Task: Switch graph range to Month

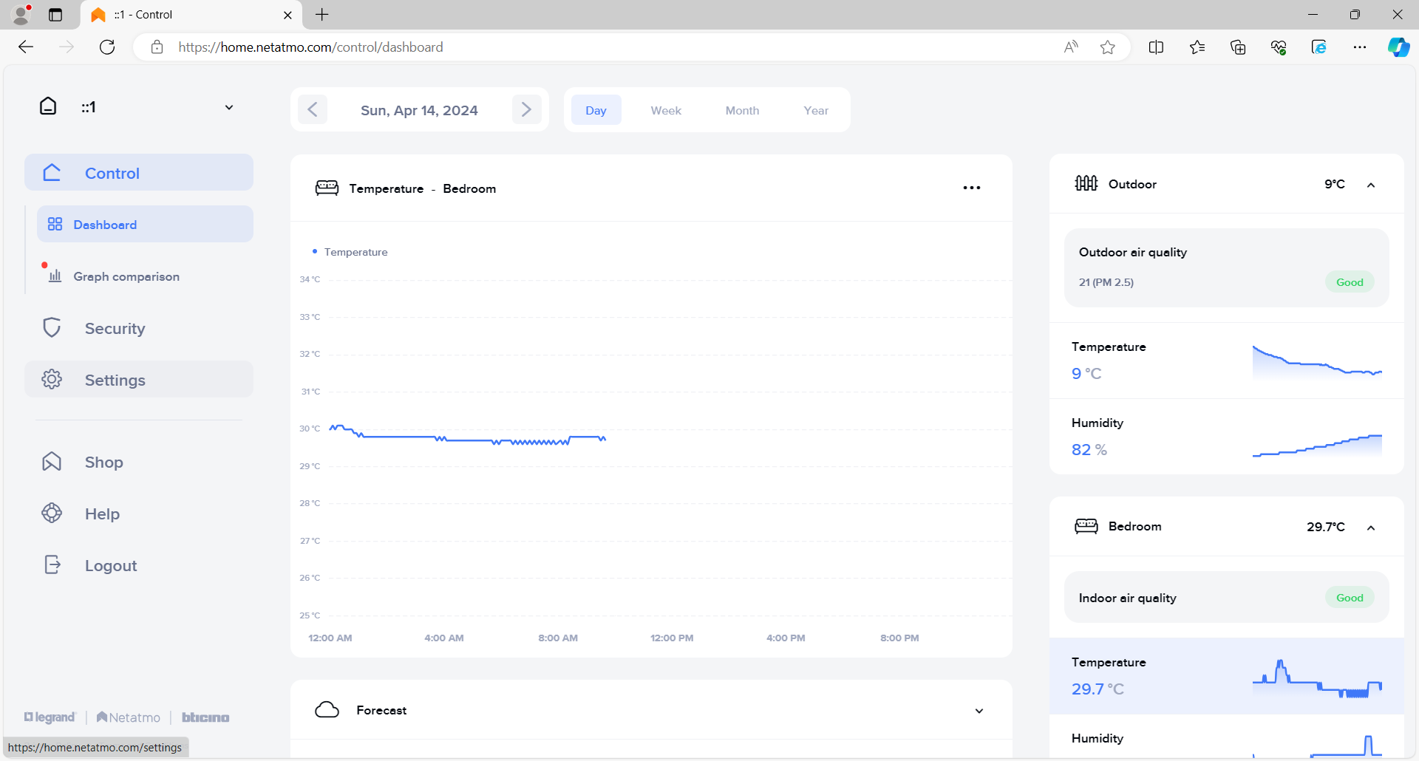Action: (741, 110)
